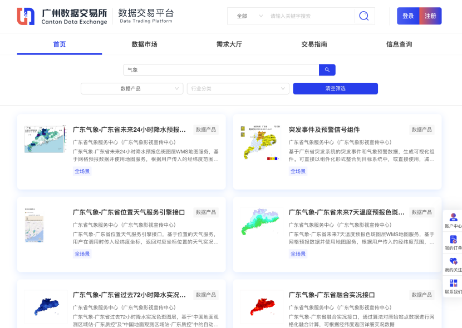
Task: Click the 清空筛选 button
Action: coord(335,88)
